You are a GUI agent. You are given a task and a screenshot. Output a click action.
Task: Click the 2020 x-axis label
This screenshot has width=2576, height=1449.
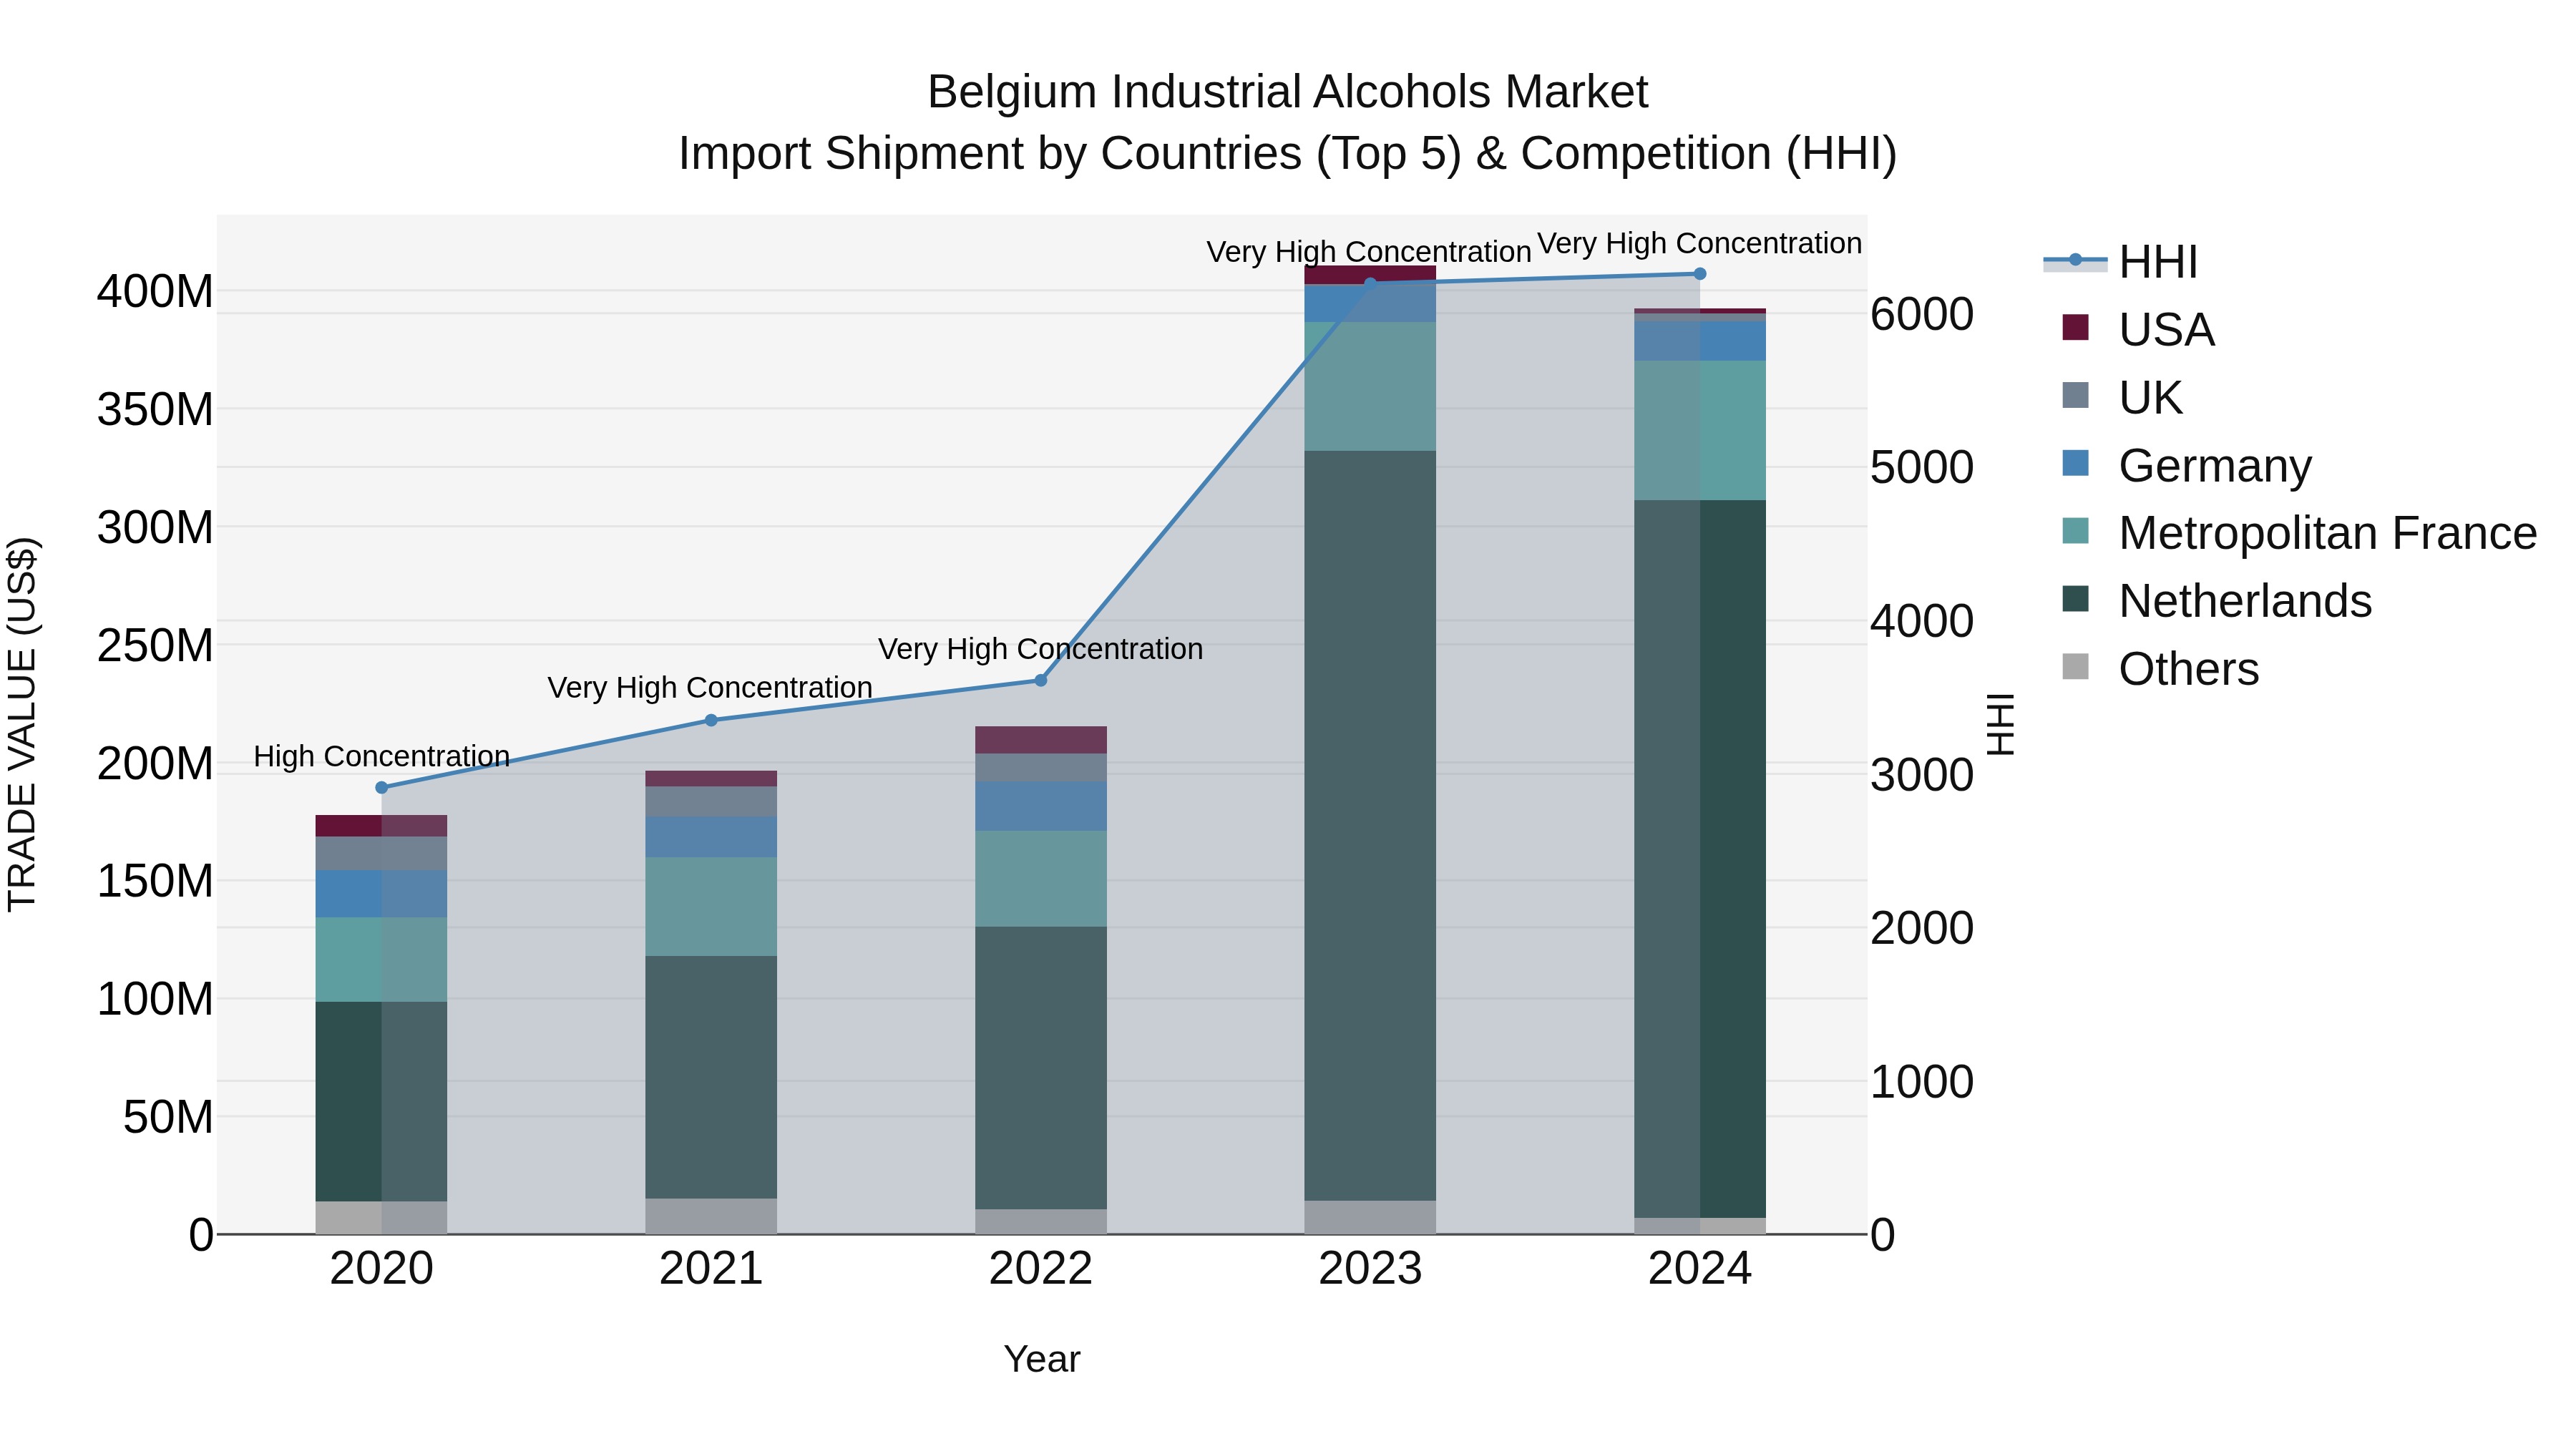381,1269
